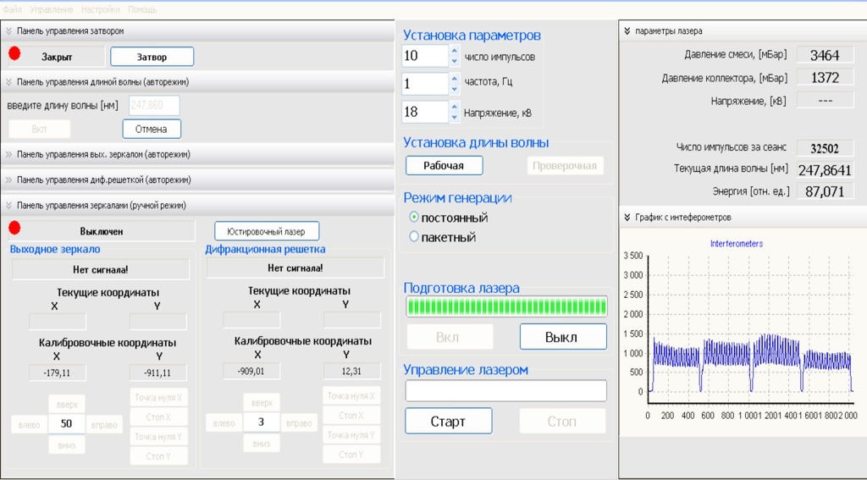Image resolution: width=867 pixels, height=480 pixels.
Task: Collapse the shutter control panel chevron
Action: tap(8, 31)
